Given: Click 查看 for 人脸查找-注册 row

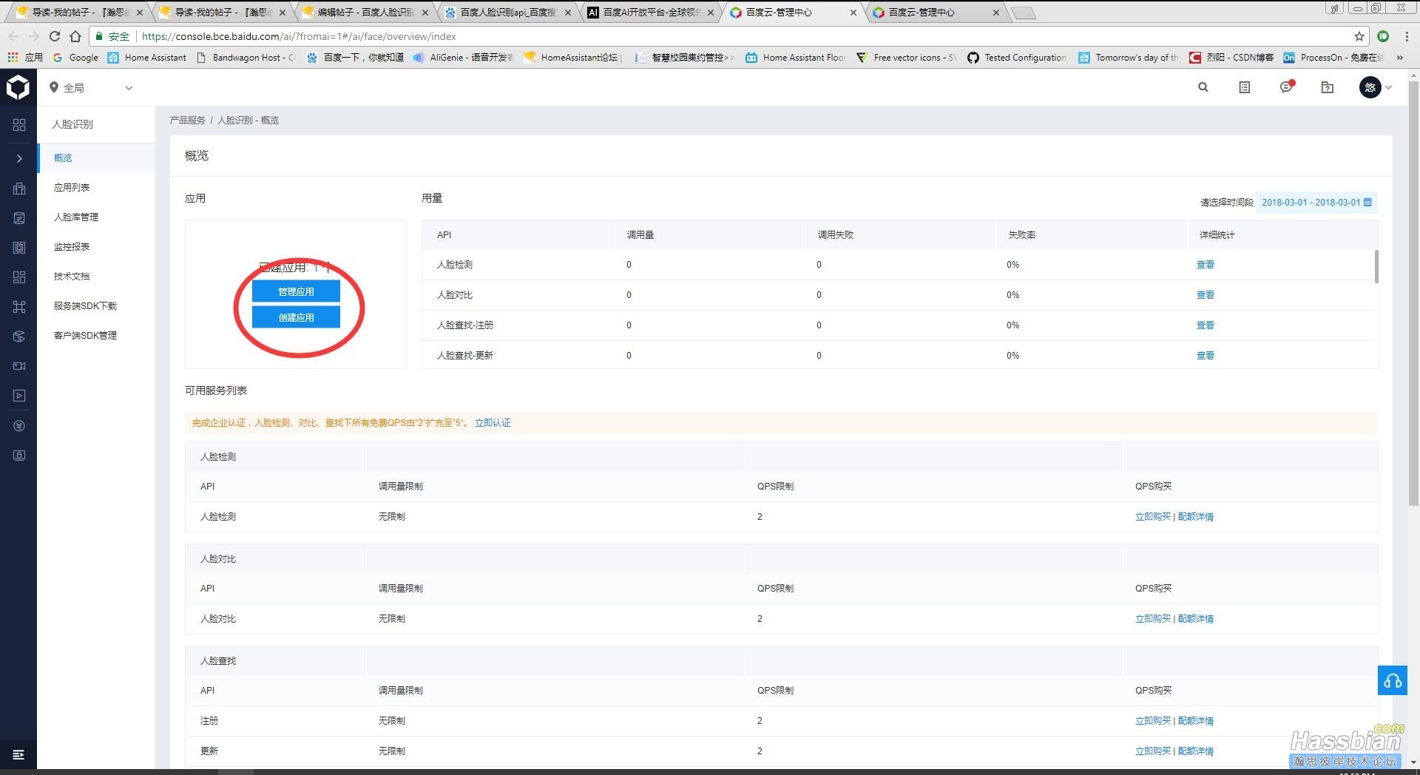Looking at the screenshot, I should pos(1206,325).
